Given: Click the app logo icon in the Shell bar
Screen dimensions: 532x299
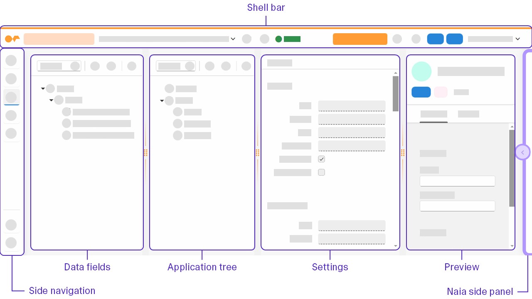Looking at the screenshot, I should tap(12, 39).
